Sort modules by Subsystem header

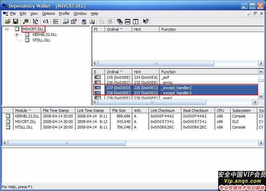pyautogui.click(x=243, y=110)
